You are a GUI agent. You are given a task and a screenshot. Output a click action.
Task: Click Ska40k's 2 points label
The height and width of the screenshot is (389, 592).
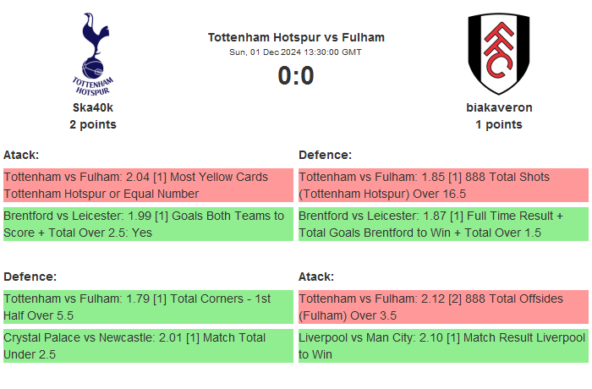tap(93, 124)
